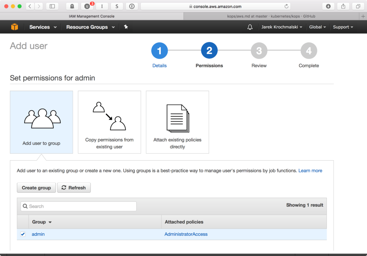
Task: Show all tabs overview
Action: 358,6
